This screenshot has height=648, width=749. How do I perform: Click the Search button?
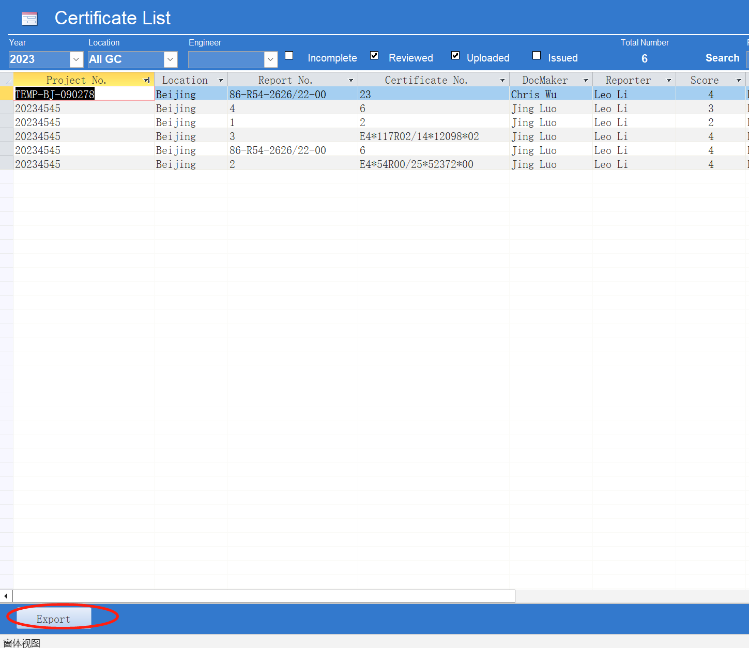pyautogui.click(x=722, y=58)
